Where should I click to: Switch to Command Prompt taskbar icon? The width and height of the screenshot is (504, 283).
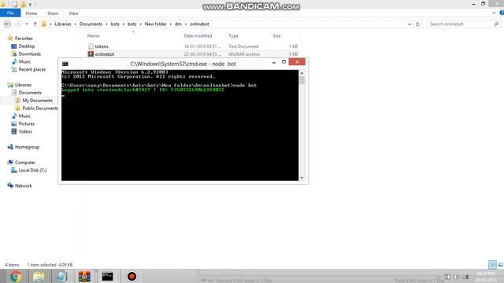(107, 276)
